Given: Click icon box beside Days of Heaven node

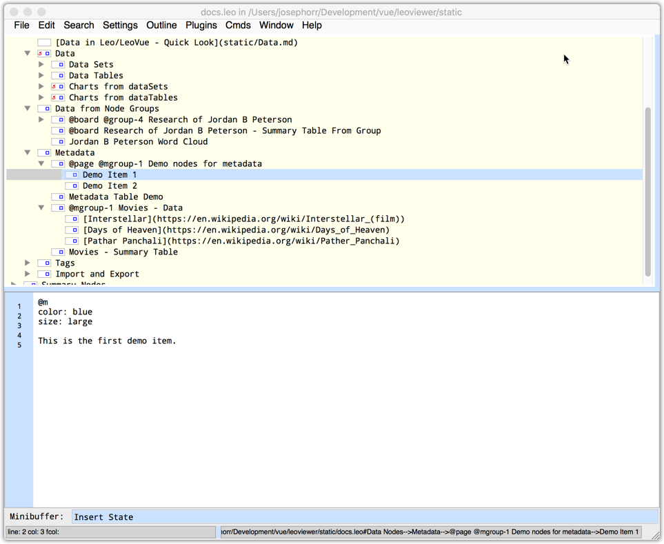Looking at the screenshot, I should (x=72, y=230).
